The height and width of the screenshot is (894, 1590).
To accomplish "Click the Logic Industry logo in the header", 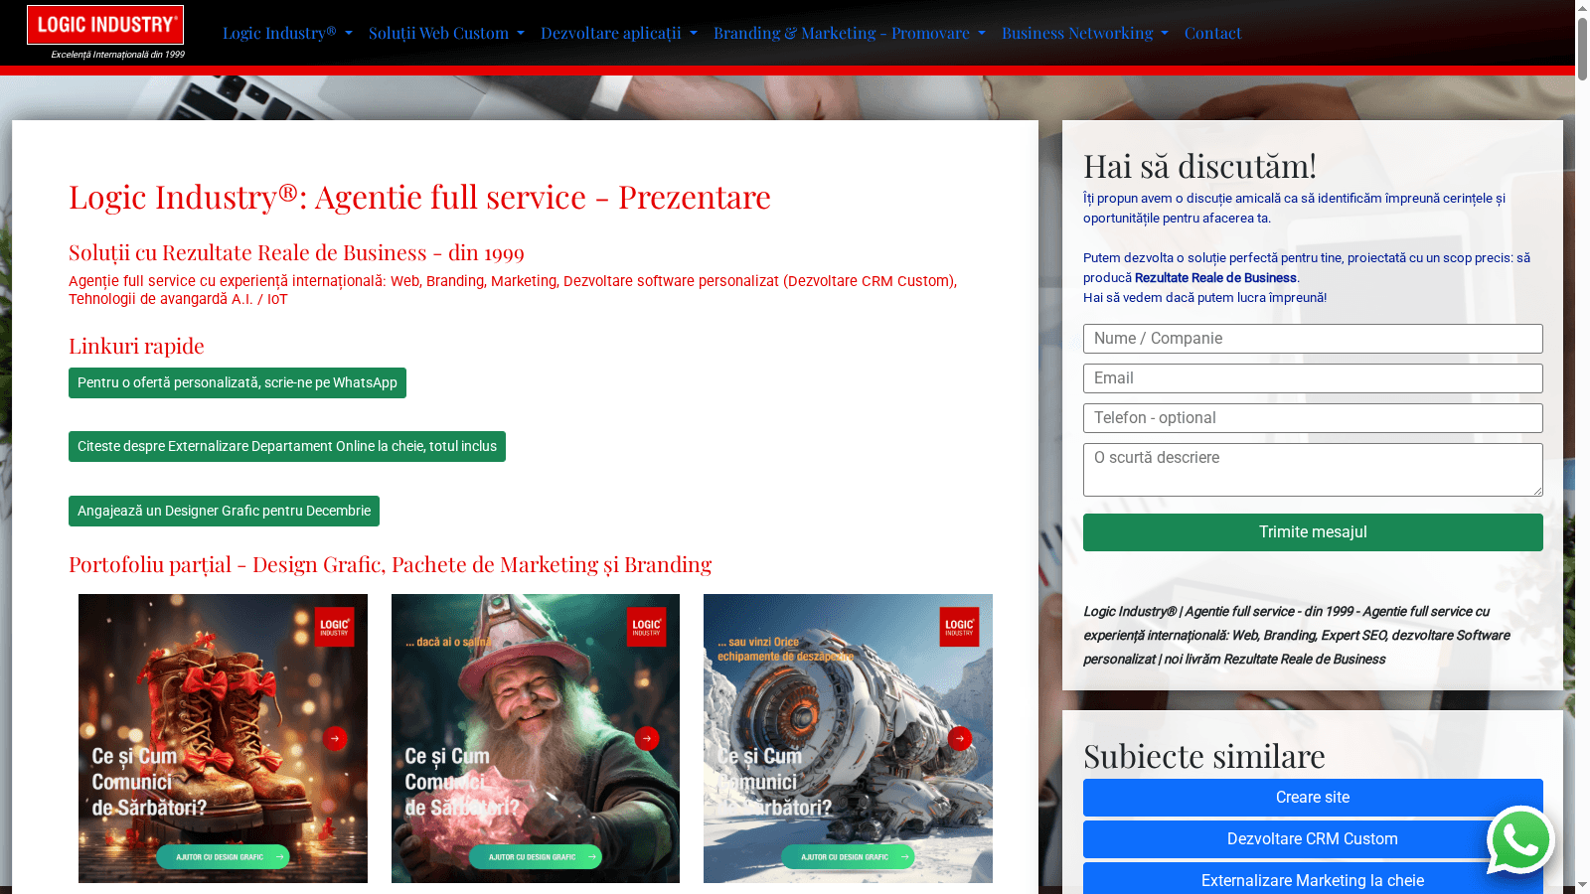I will pyautogui.click(x=103, y=25).
